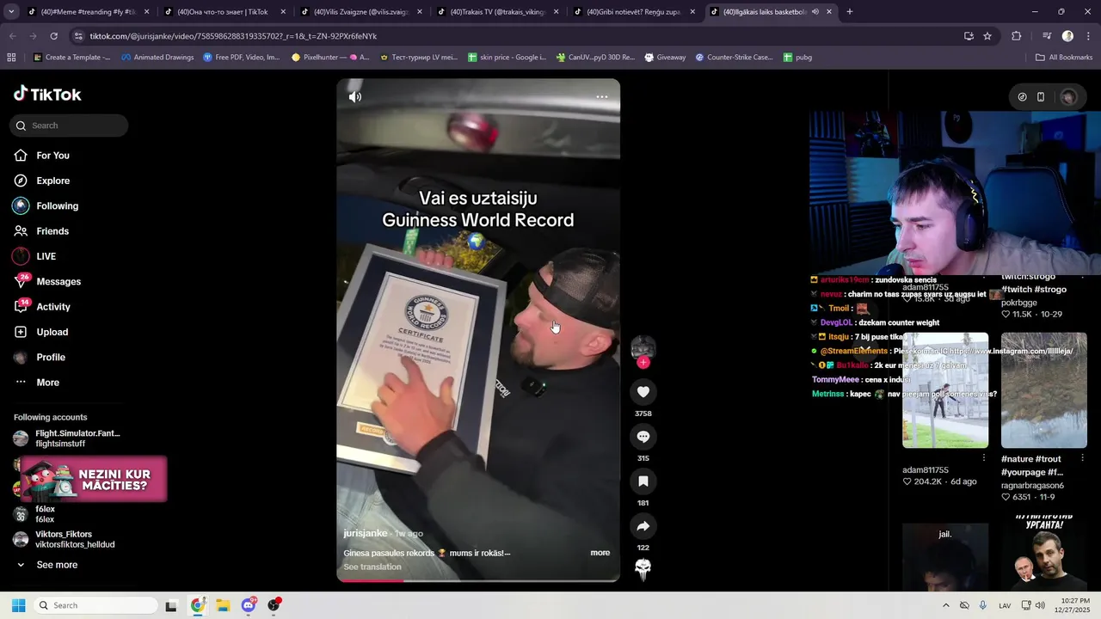Switch to the Trakais TV tab
The width and height of the screenshot is (1101, 619).
click(496, 12)
